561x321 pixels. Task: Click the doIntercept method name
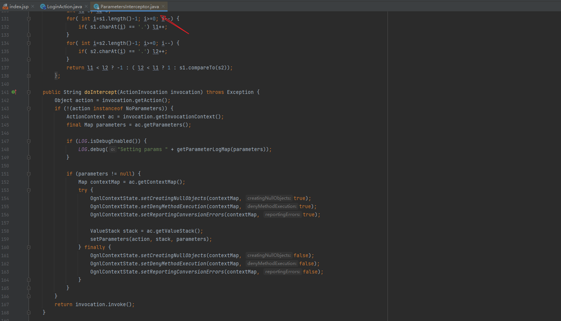101,92
